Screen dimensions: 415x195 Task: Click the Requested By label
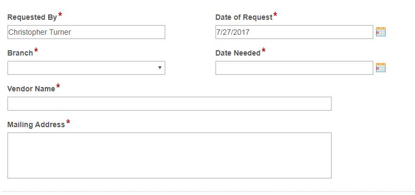tap(32, 18)
